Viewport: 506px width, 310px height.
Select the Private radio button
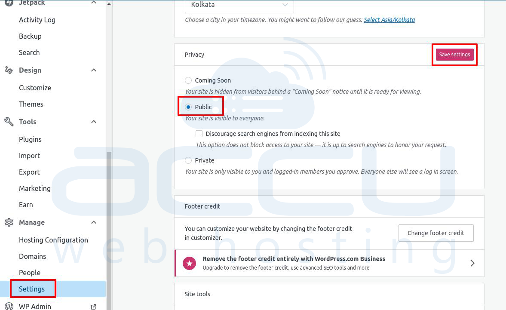pyautogui.click(x=188, y=160)
